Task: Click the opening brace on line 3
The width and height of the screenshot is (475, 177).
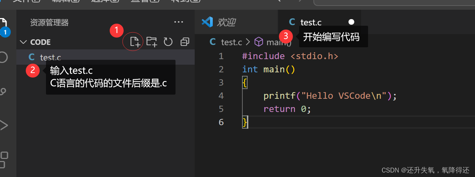Action: pos(245,82)
